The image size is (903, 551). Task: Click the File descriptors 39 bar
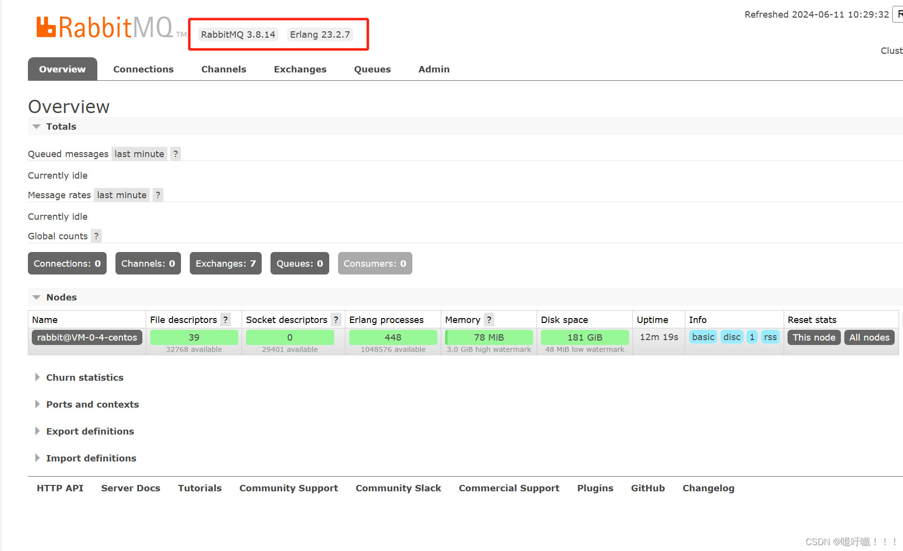pos(194,337)
